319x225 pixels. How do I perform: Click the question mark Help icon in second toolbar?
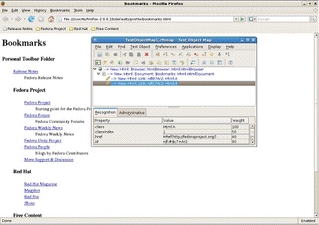coord(230,63)
